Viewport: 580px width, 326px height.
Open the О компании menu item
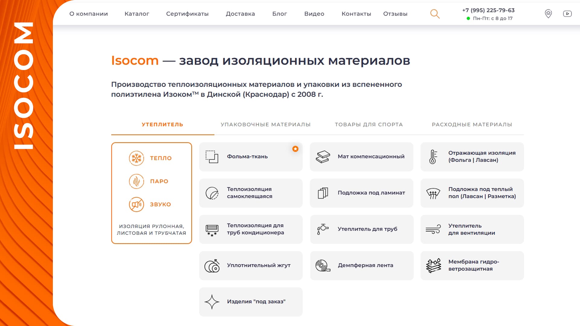pyautogui.click(x=89, y=14)
